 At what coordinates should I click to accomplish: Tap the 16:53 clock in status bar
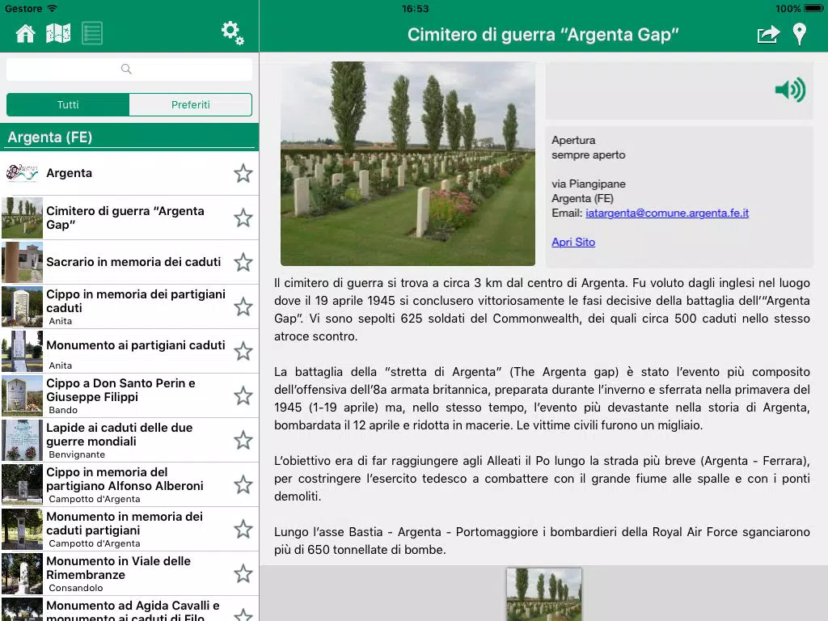pos(415,8)
